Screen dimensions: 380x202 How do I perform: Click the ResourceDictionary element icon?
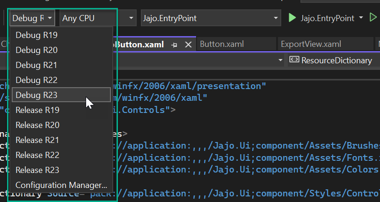294,60
